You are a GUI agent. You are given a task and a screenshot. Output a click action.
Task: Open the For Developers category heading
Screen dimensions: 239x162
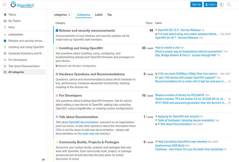(70, 95)
